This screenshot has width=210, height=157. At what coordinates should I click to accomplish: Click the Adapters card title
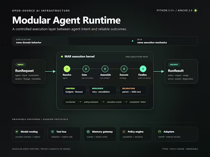169,132
